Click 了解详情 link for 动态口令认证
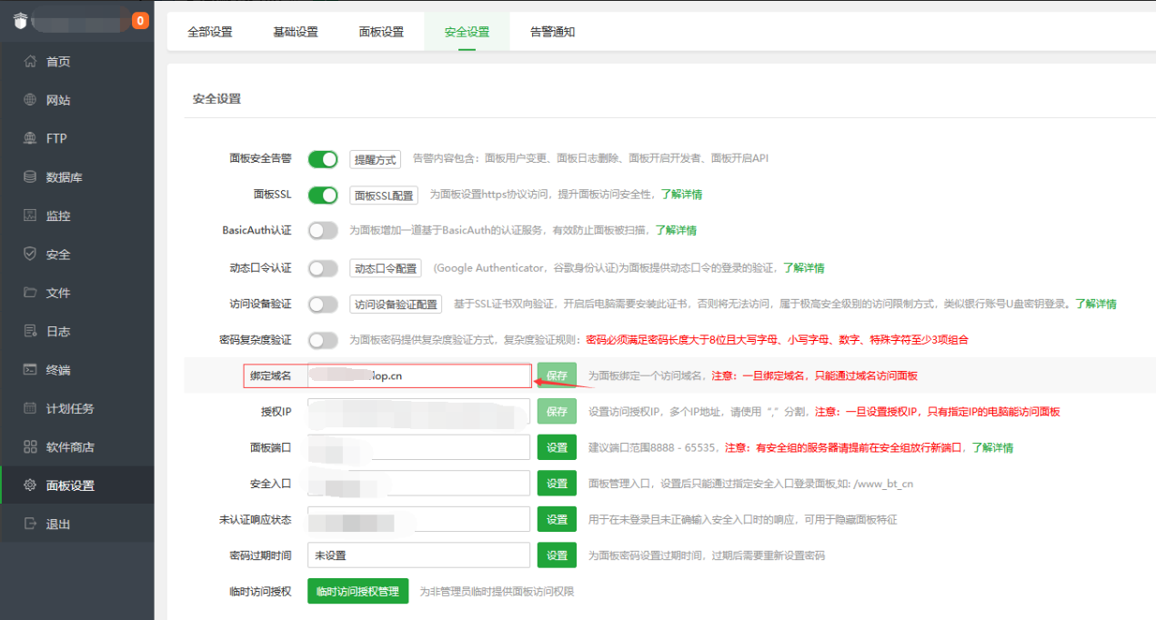This screenshot has height=620, width=1156. point(804,268)
